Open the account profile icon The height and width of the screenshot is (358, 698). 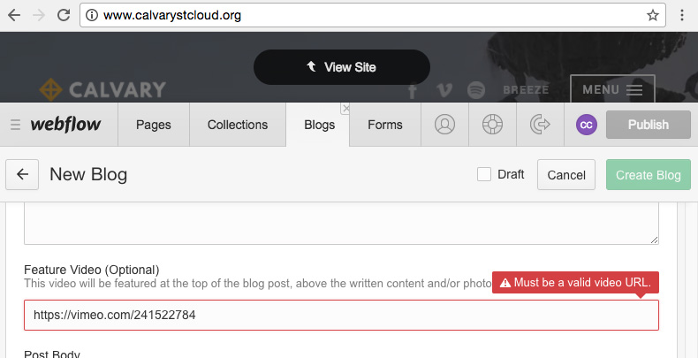[x=444, y=125]
